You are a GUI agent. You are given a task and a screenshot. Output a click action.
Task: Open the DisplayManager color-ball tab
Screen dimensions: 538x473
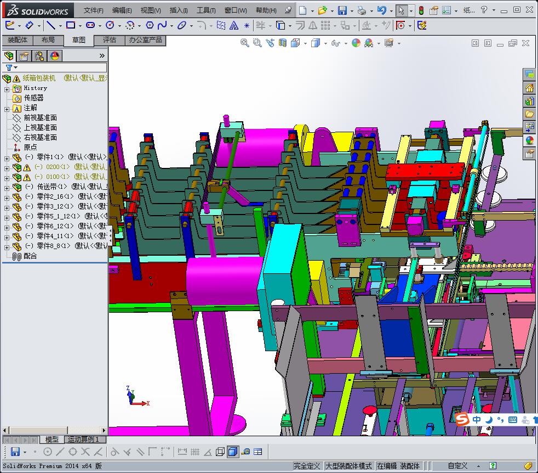(x=55, y=56)
